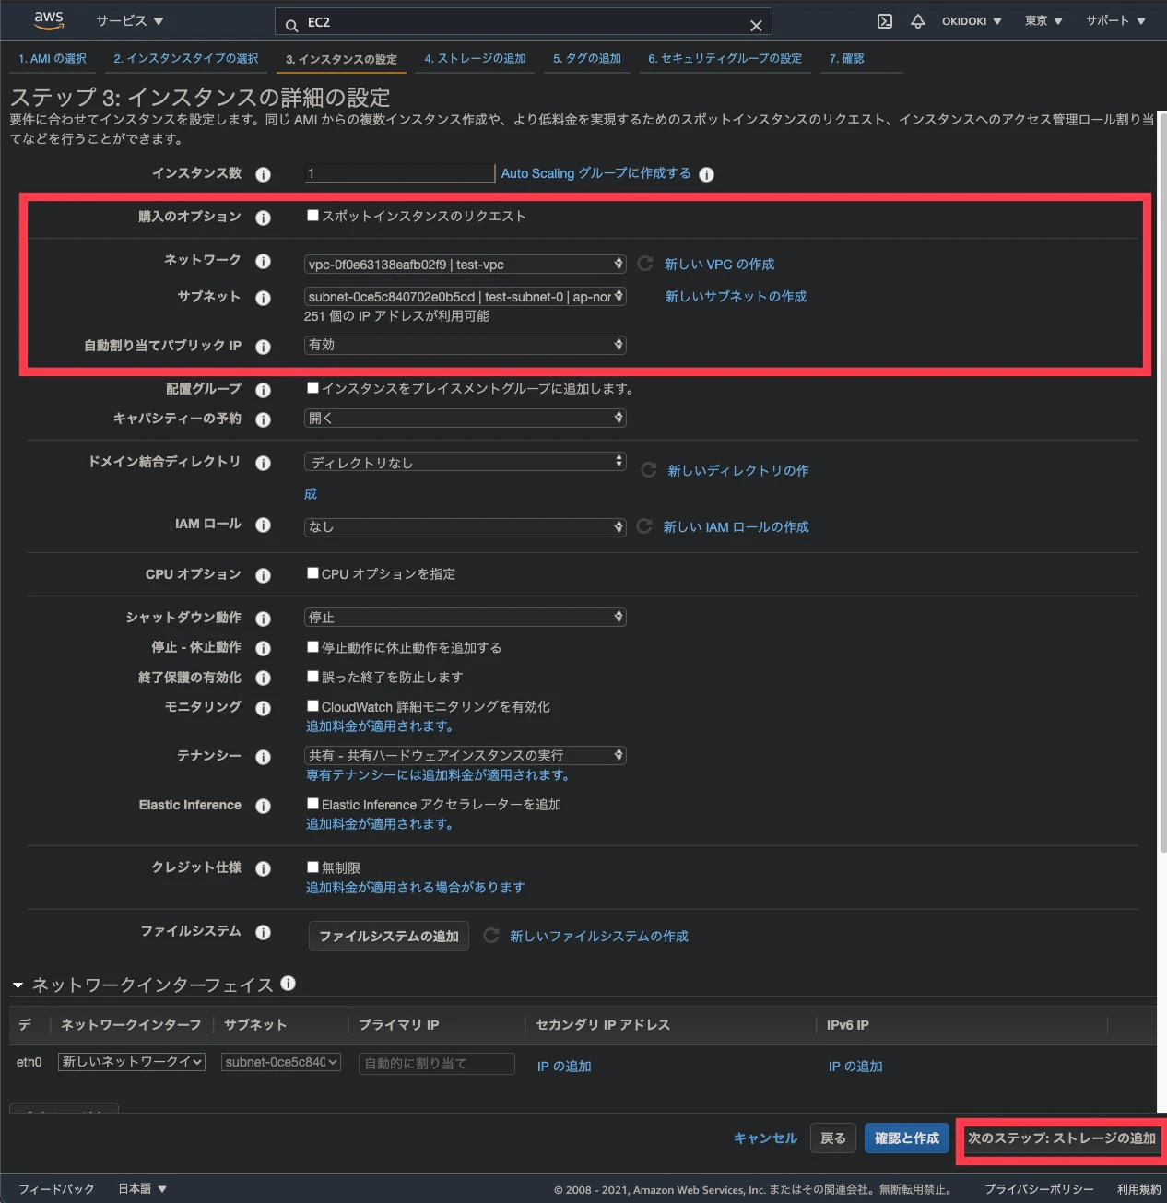
Task: Show info for CPU オプション
Action: click(x=263, y=575)
